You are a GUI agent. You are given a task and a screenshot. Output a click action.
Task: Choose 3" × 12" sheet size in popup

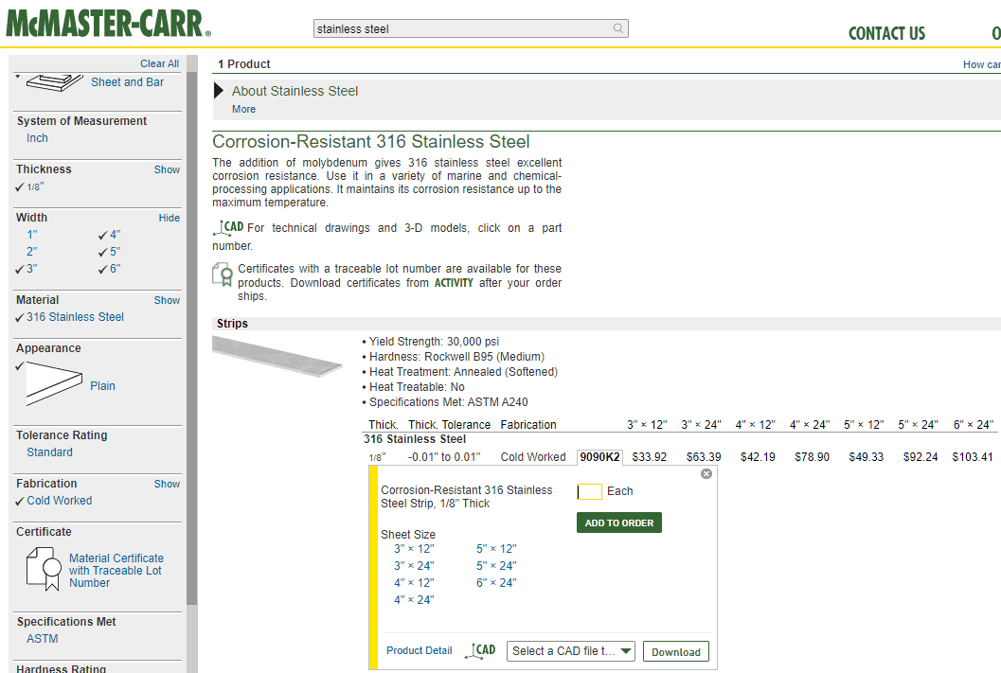click(414, 549)
